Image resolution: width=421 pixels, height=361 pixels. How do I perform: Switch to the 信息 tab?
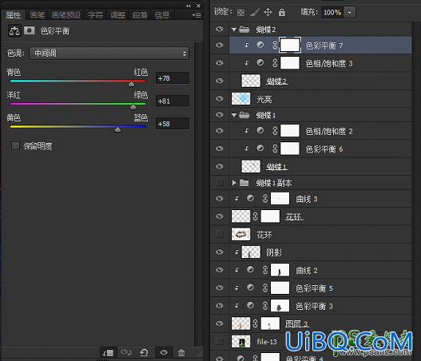pyautogui.click(x=162, y=15)
